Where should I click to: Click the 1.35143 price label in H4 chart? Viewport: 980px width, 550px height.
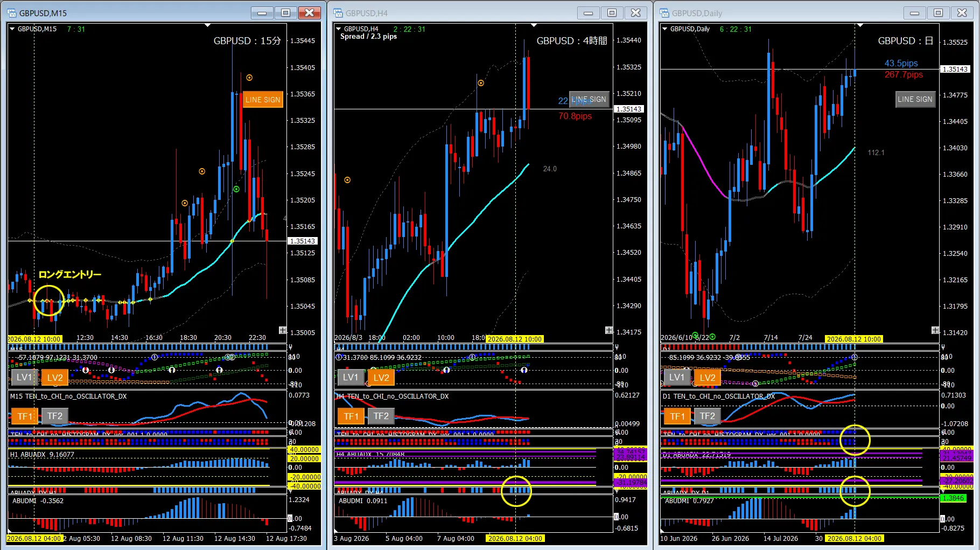629,109
